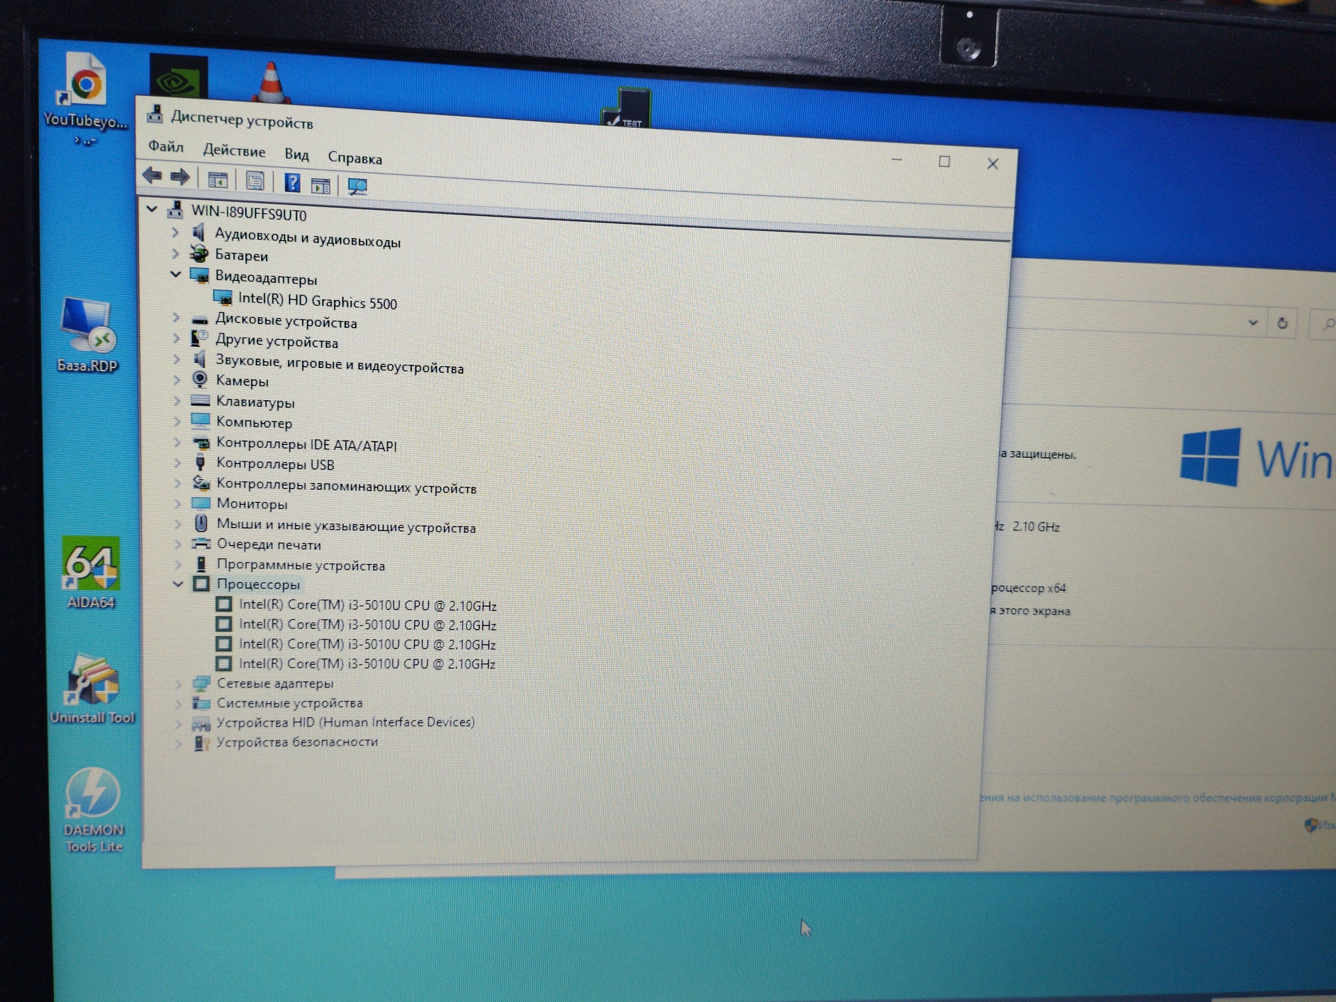The image size is (1336, 1002).
Task: Select Клавиатуры label
Action: 255,402
